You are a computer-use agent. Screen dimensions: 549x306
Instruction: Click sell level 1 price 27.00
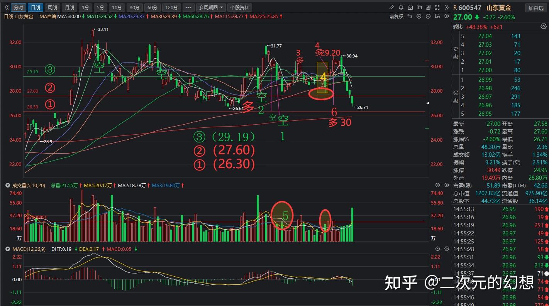pyautogui.click(x=485, y=70)
